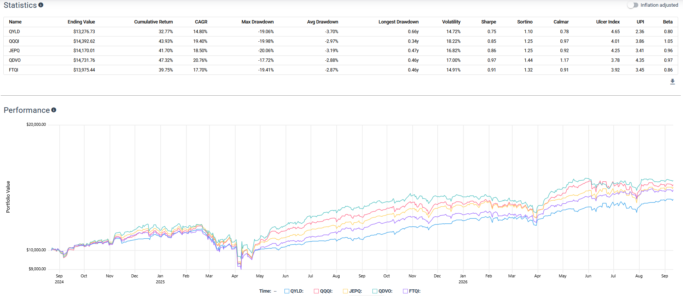683x296 pixels.
Task: Click the Longest Drawdown column header
Action: pos(399,22)
